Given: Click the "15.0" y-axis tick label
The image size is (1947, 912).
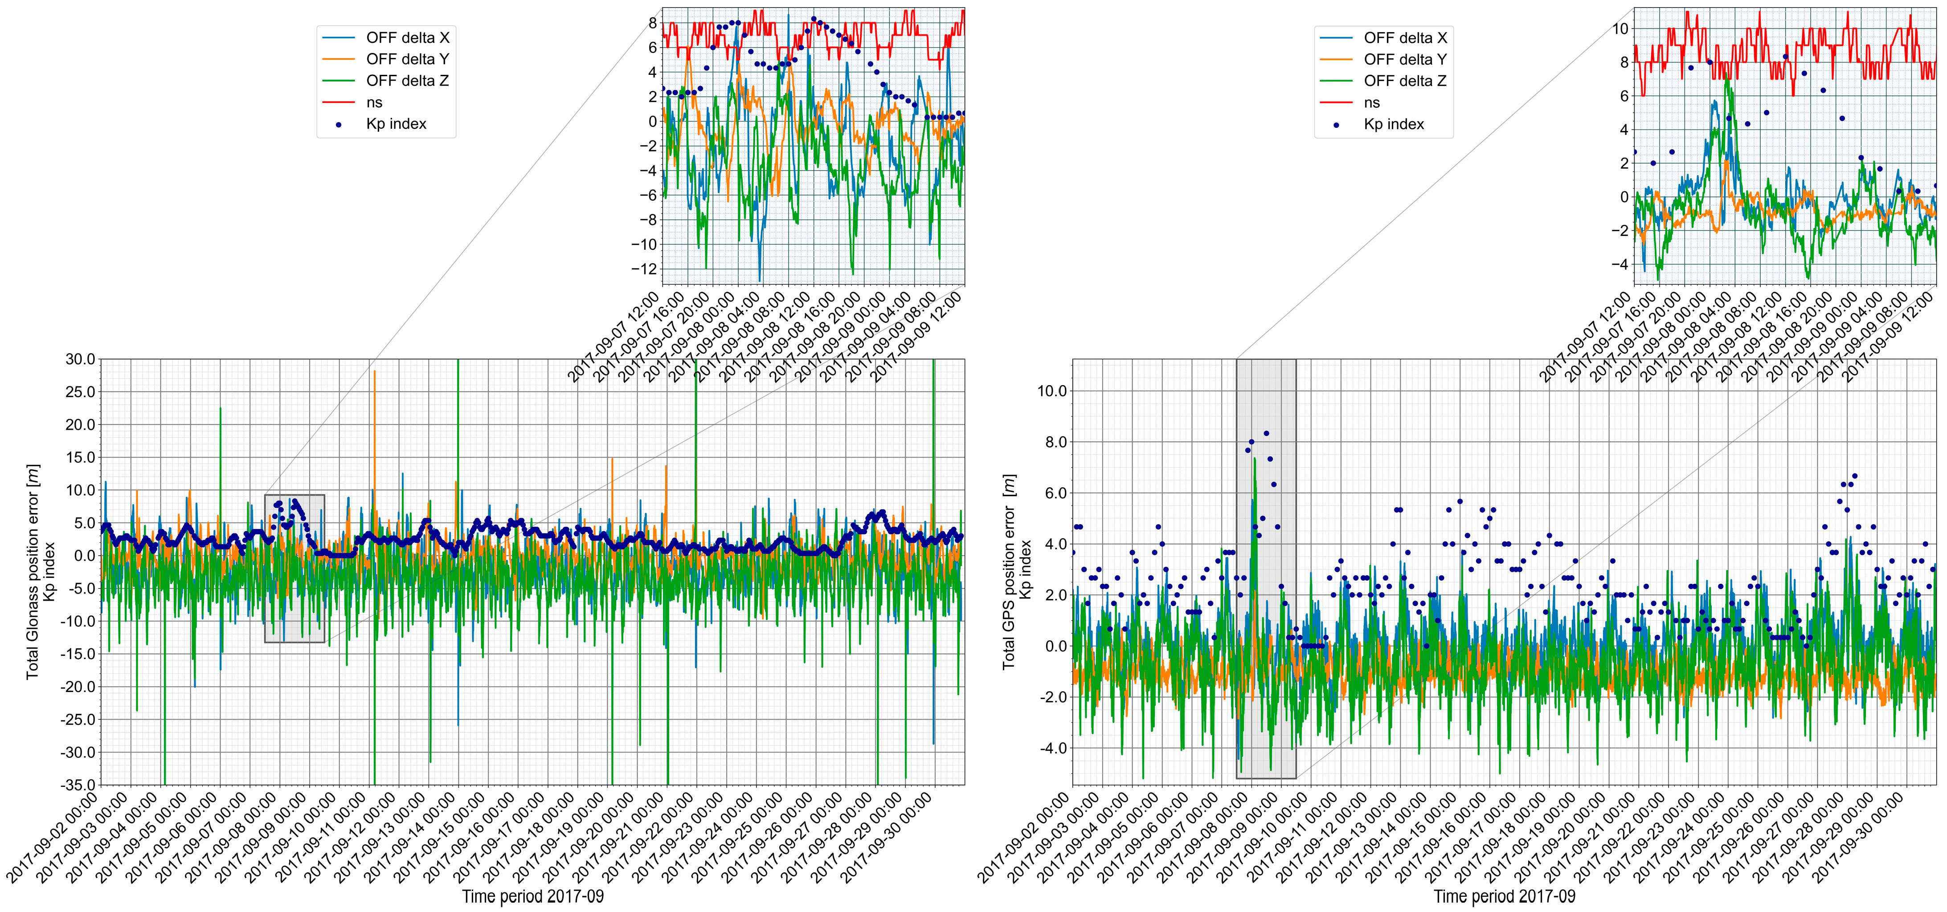Looking at the screenshot, I should (80, 457).
